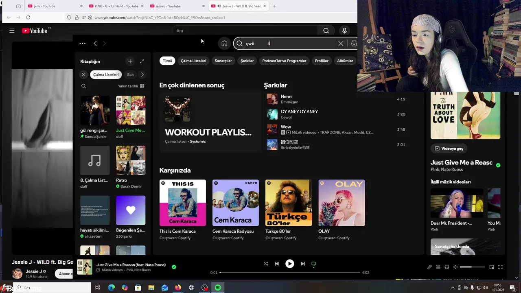Open Spotify lyrics microphone icon
This screenshot has height=293, width=521.
pyautogui.click(x=429, y=267)
